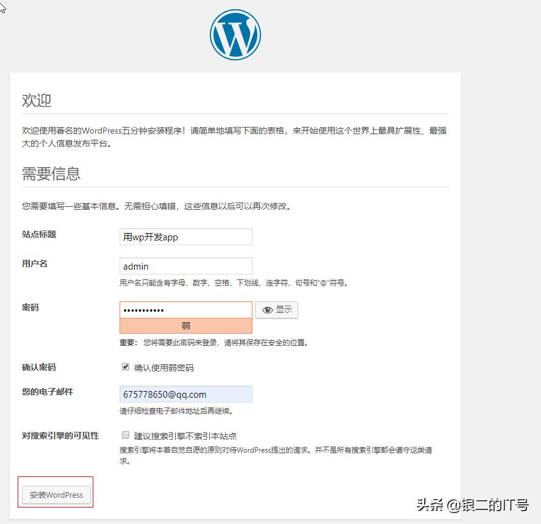Click the 安装WordPress button
541x524 pixels.
55,495
